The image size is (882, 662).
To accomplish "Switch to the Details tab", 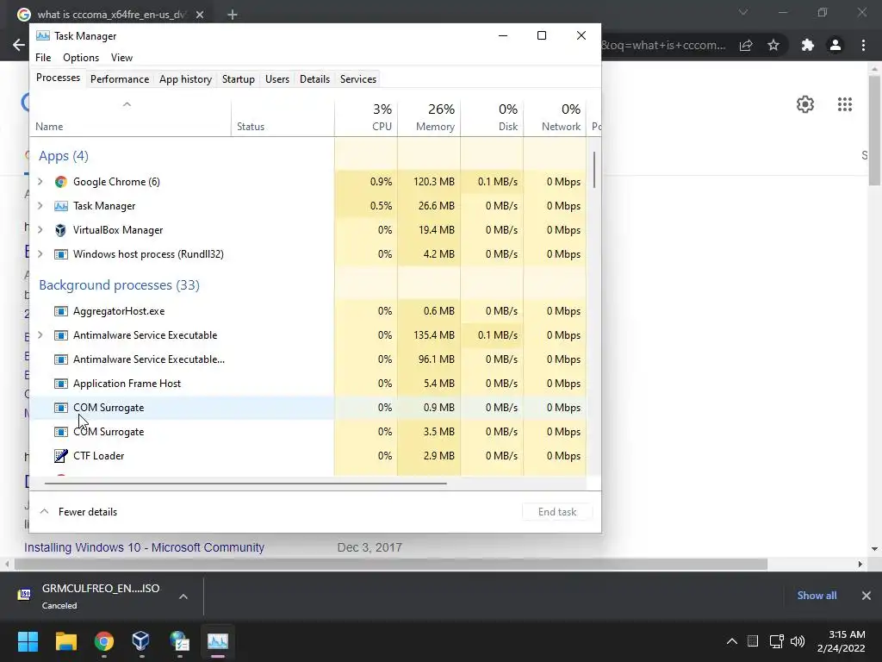I will coord(314,79).
